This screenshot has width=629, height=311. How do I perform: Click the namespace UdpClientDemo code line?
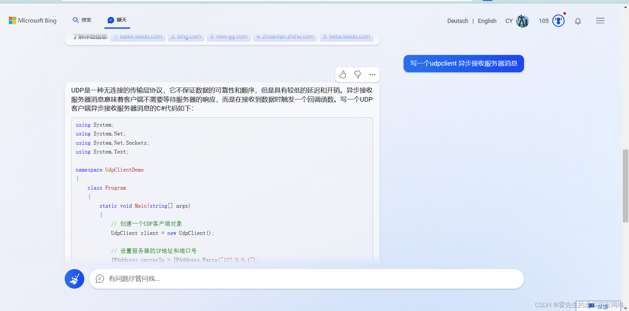[x=110, y=170]
